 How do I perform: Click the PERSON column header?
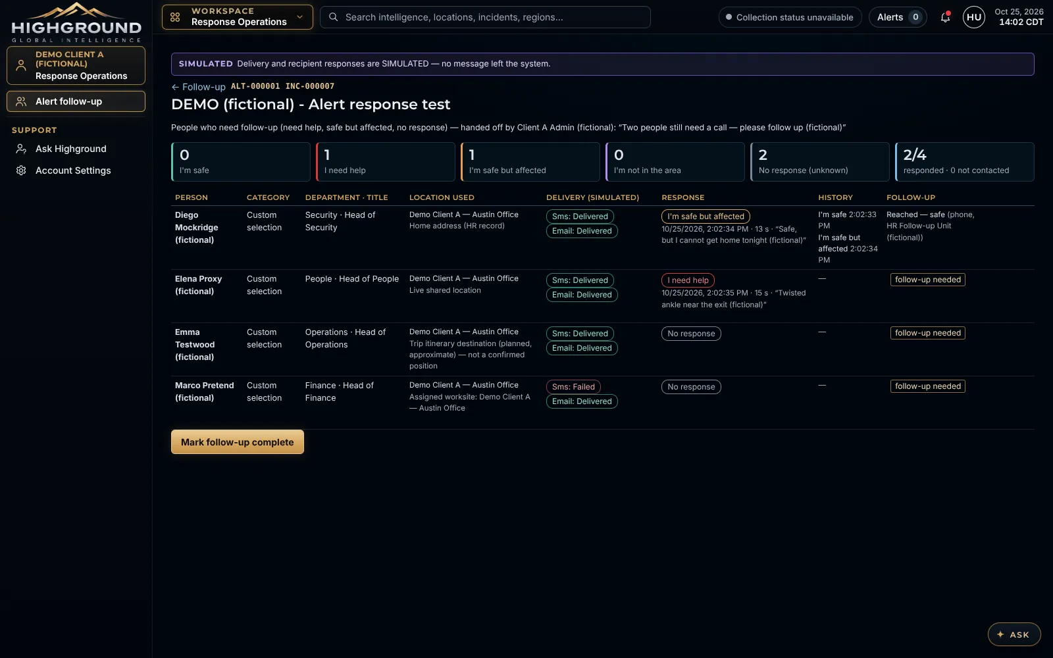pos(192,197)
